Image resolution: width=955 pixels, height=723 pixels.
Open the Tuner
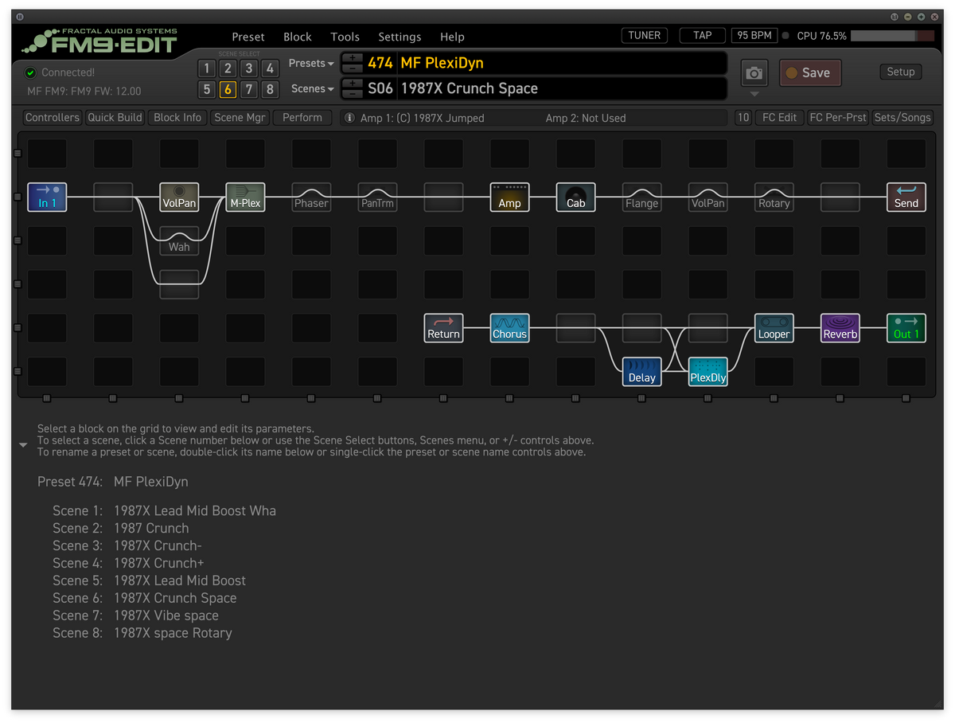click(x=645, y=35)
